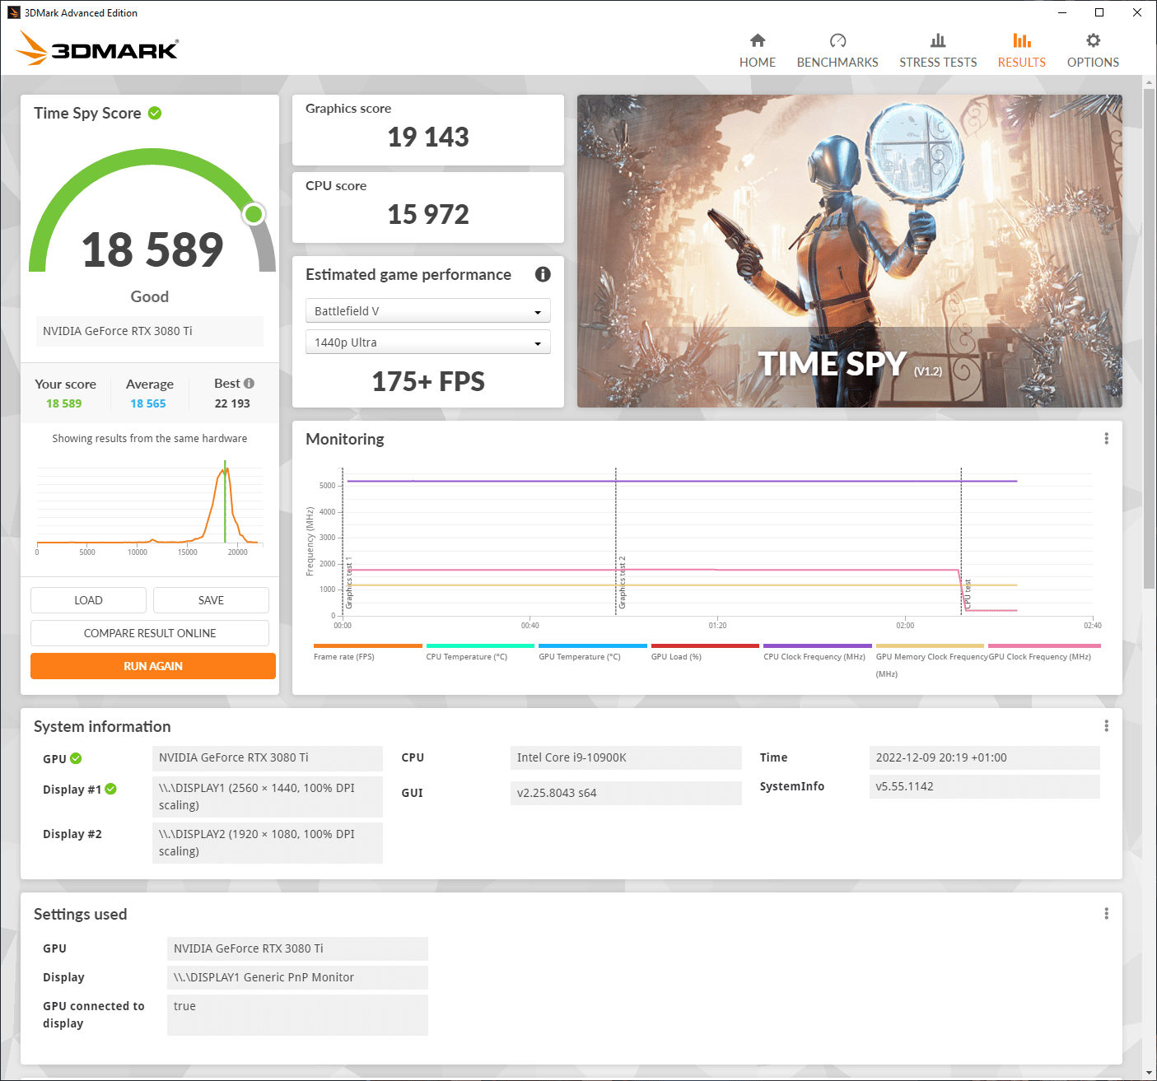
Task: Click the SAVE button
Action: 211,600
